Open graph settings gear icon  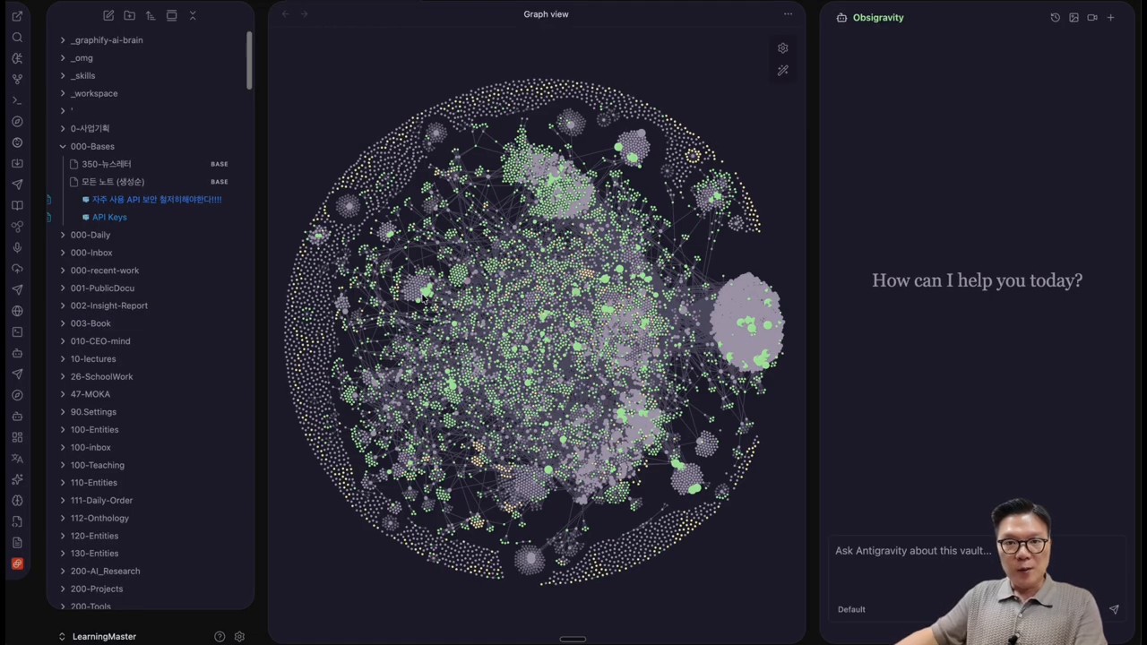[x=782, y=48]
